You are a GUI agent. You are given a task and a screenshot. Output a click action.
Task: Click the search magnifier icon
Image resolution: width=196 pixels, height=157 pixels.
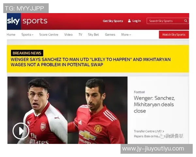(x=186, y=21)
